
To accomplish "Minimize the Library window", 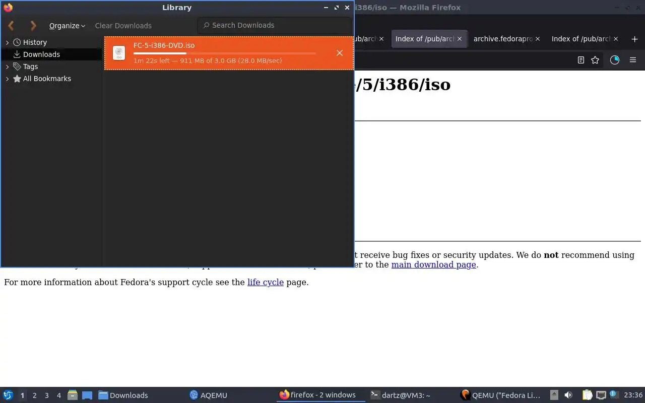I will pos(327,8).
